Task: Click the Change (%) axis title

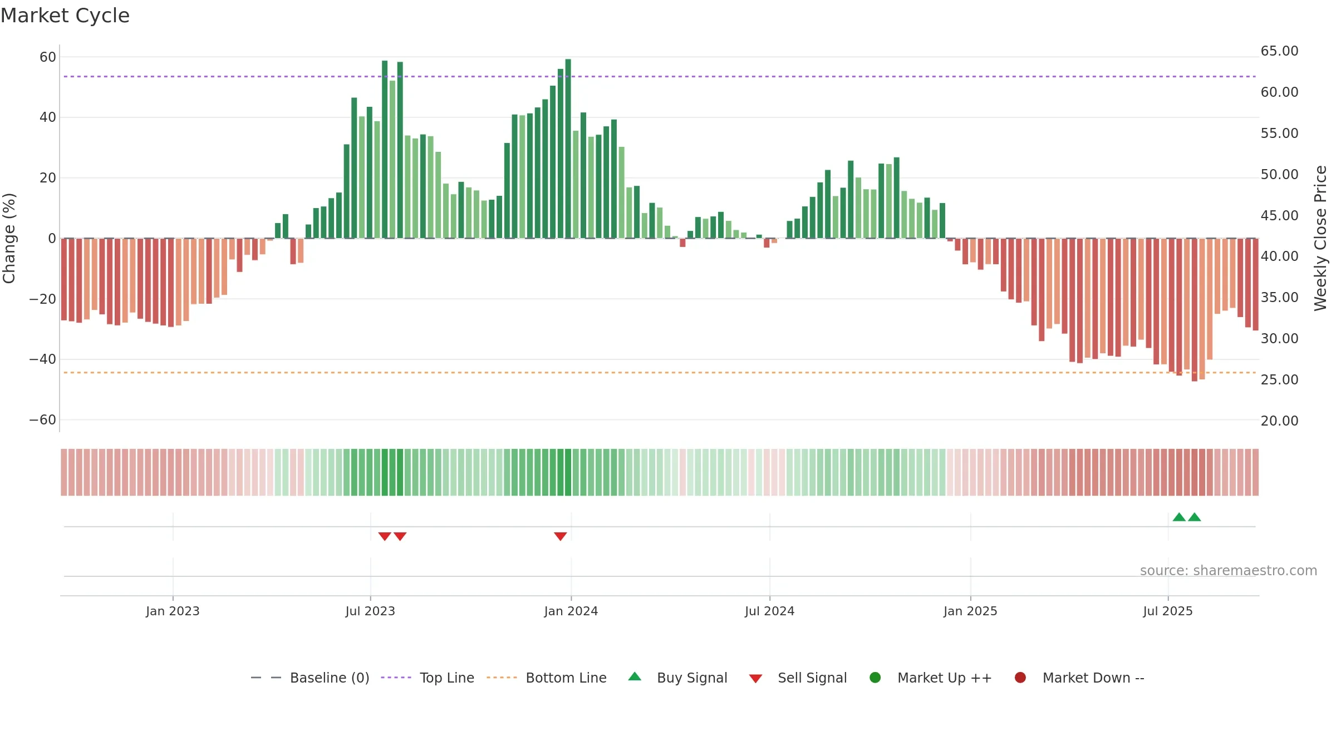Action: click(x=9, y=238)
